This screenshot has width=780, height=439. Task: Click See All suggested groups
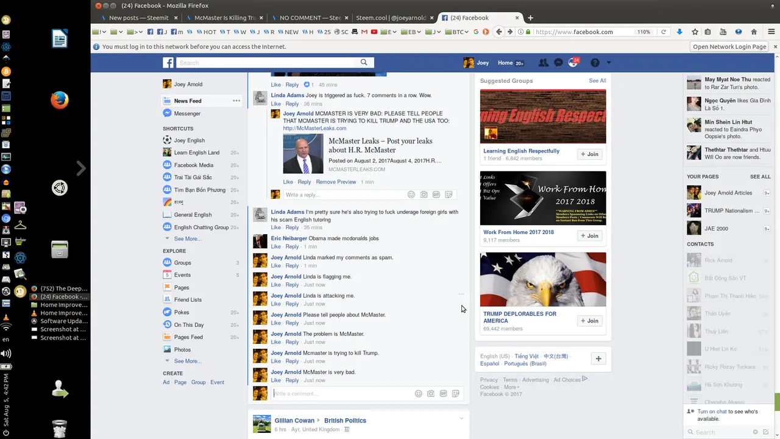[597, 80]
